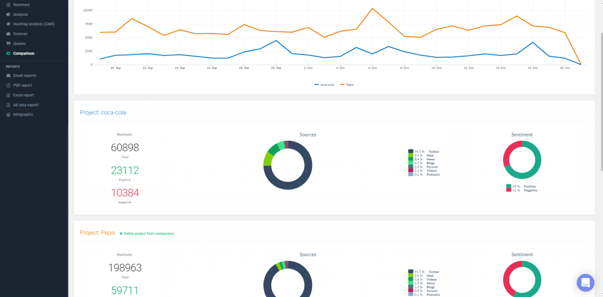Click Pepsi Twitter 91.7 % legend entry
This screenshot has height=297, width=603.
point(423,272)
